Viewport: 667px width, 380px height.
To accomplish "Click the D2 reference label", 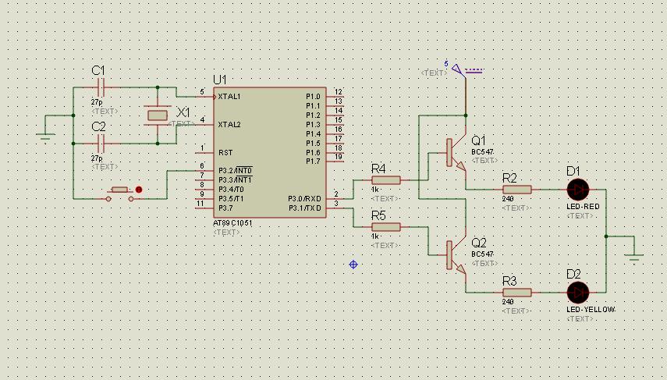I will coord(573,274).
